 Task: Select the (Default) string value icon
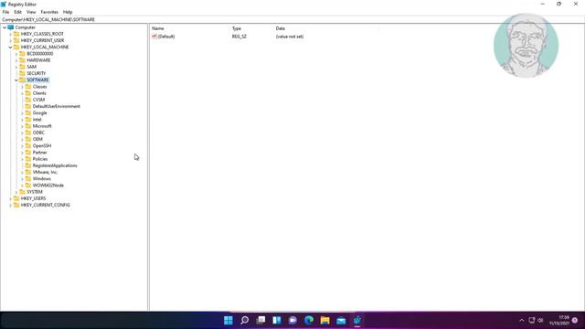(x=154, y=37)
